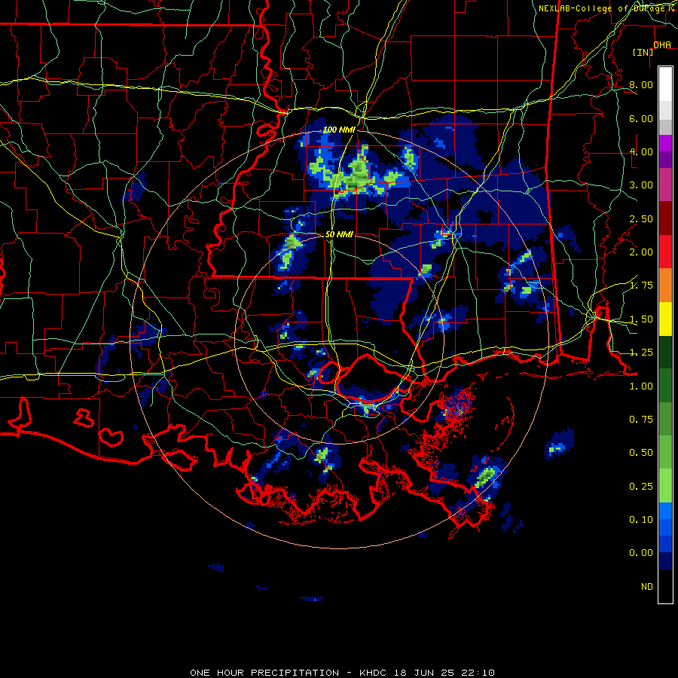Viewport: 678px width, 678px height.
Task: Click the 0.00 legend value
Action: click(x=641, y=553)
